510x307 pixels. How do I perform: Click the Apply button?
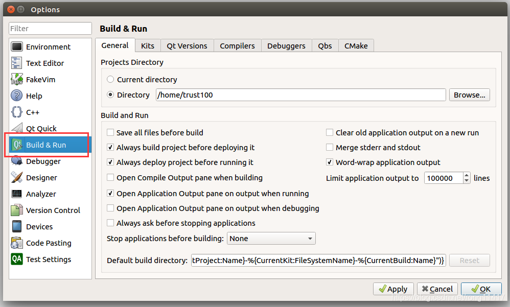coord(393,289)
